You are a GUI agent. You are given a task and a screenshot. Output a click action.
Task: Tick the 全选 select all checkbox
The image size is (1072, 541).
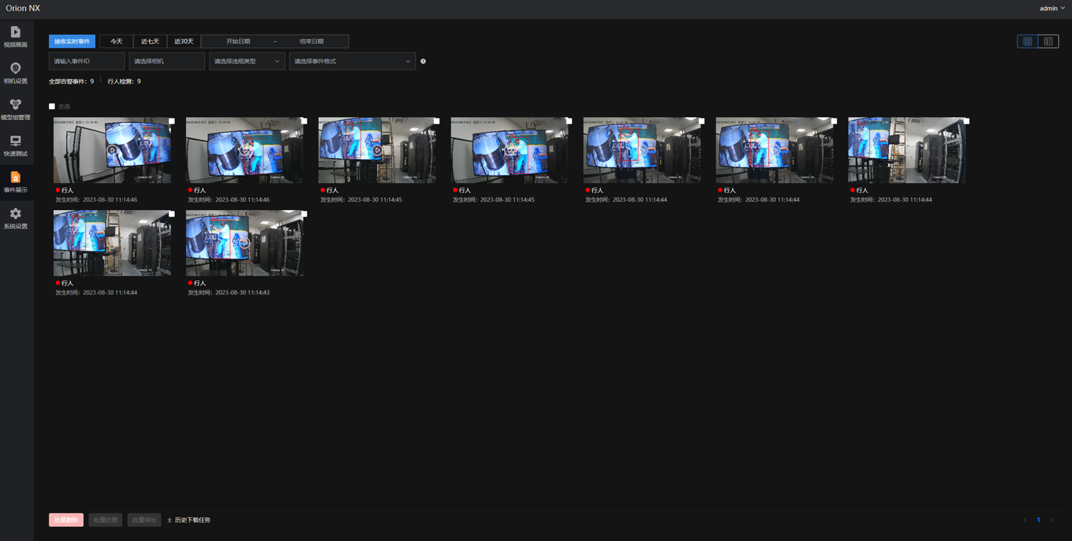coord(52,106)
